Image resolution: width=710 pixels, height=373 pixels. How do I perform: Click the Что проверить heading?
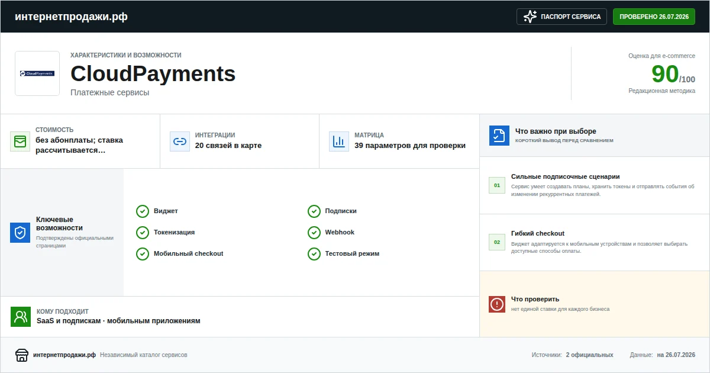535,299
